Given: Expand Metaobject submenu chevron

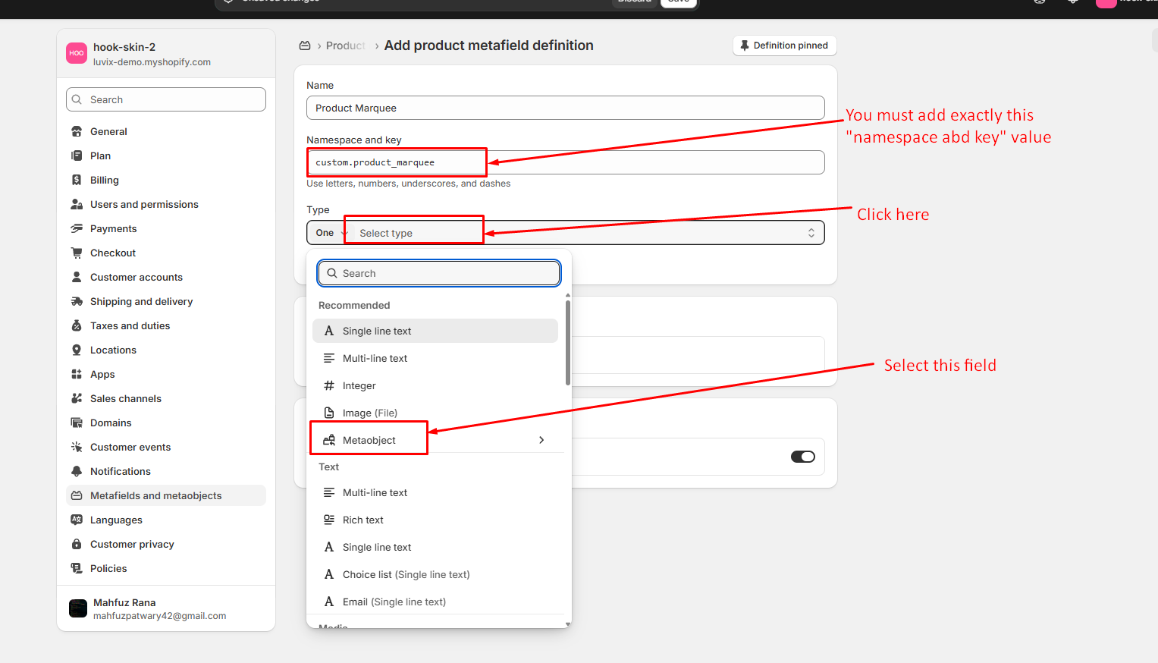Looking at the screenshot, I should 541,440.
